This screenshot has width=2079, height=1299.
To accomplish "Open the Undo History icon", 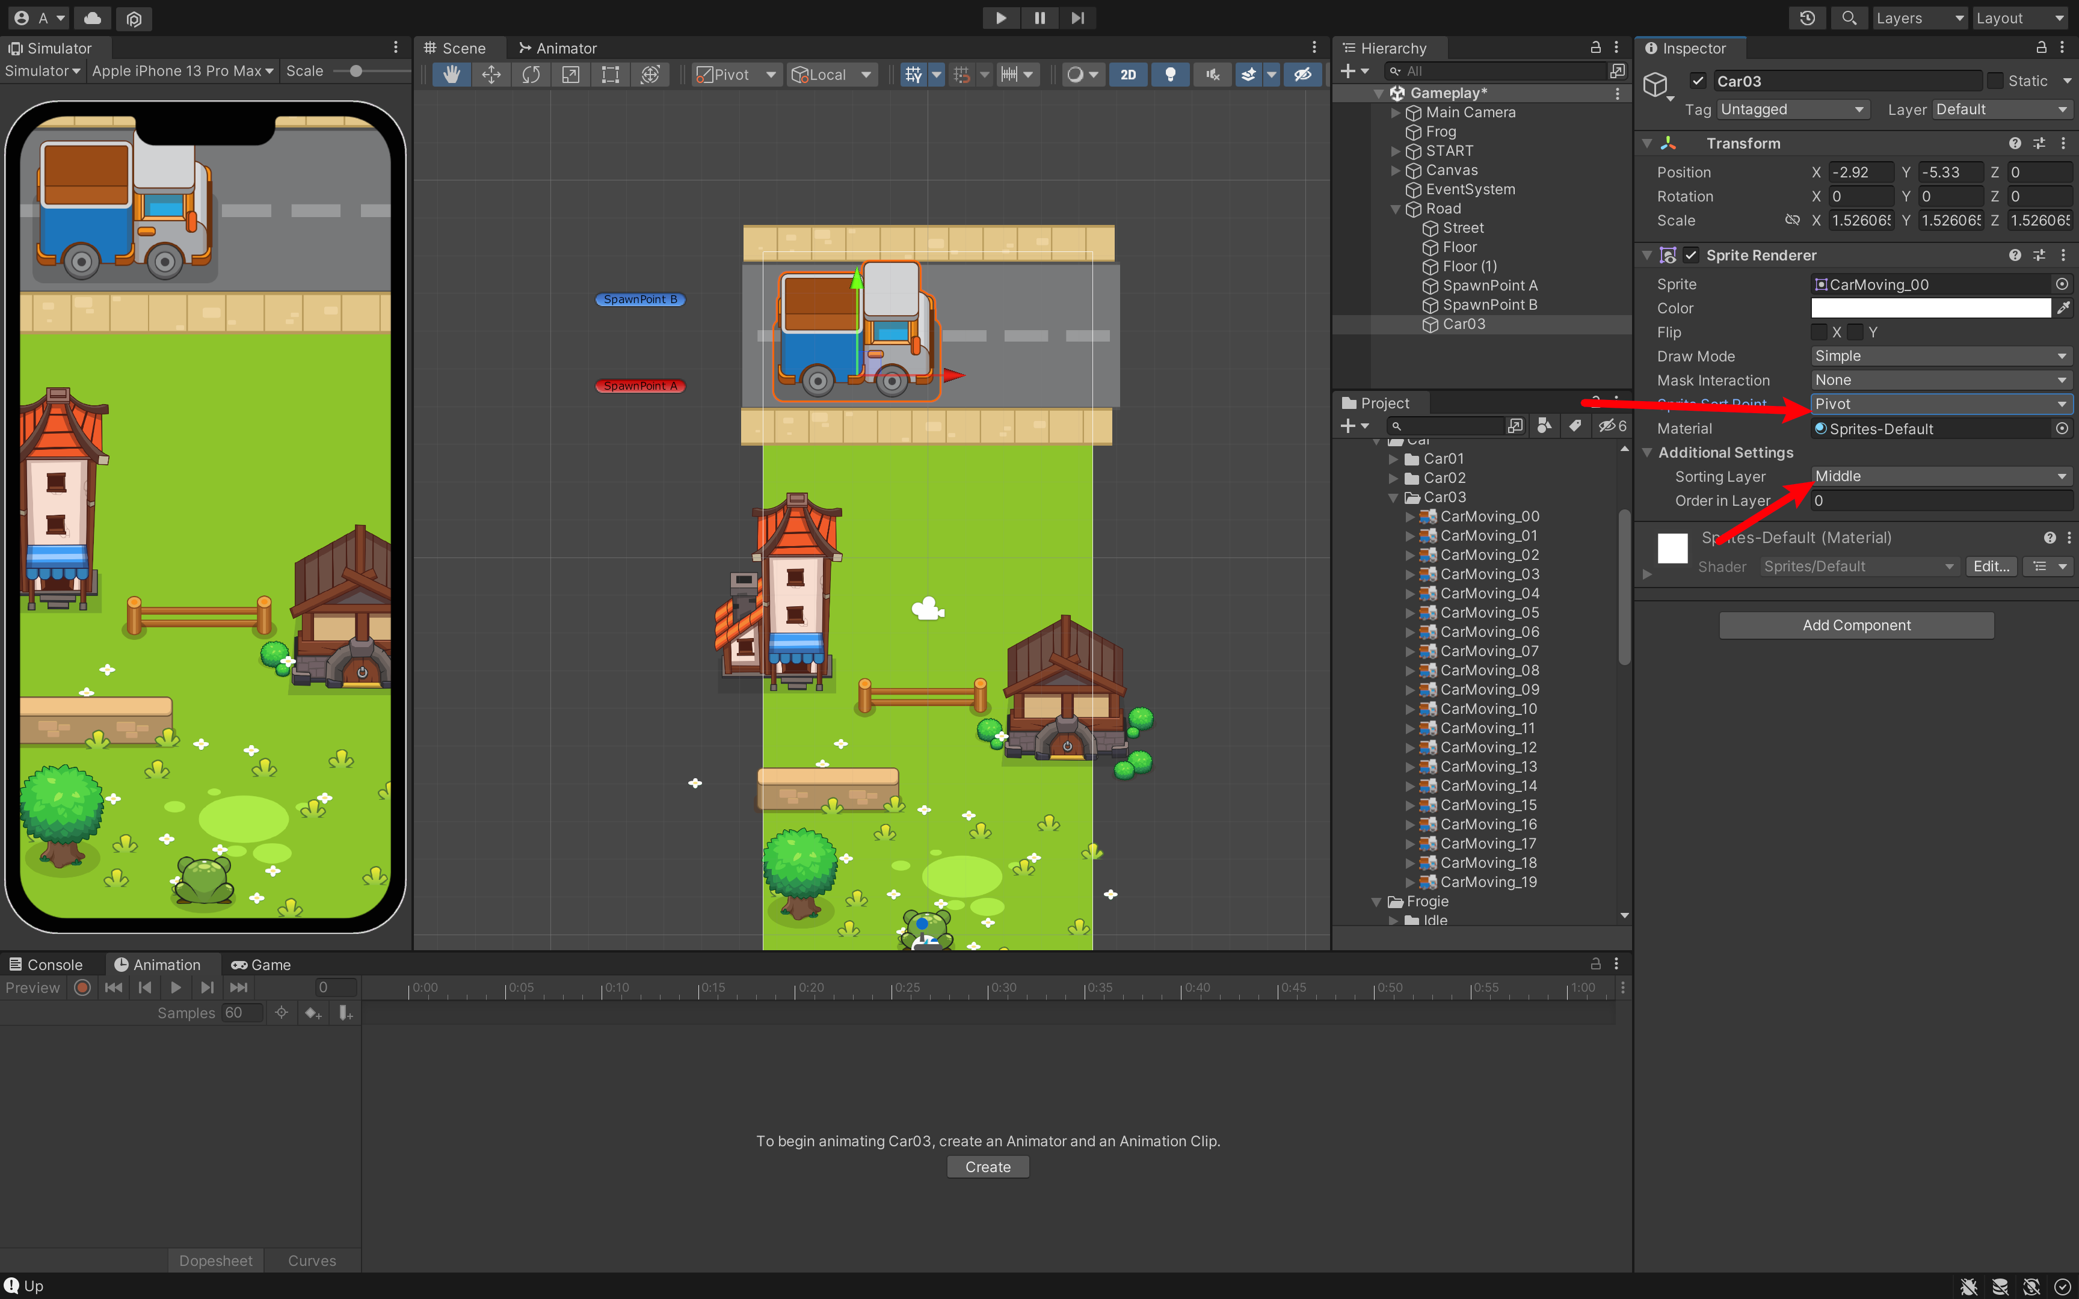I will coord(1808,18).
